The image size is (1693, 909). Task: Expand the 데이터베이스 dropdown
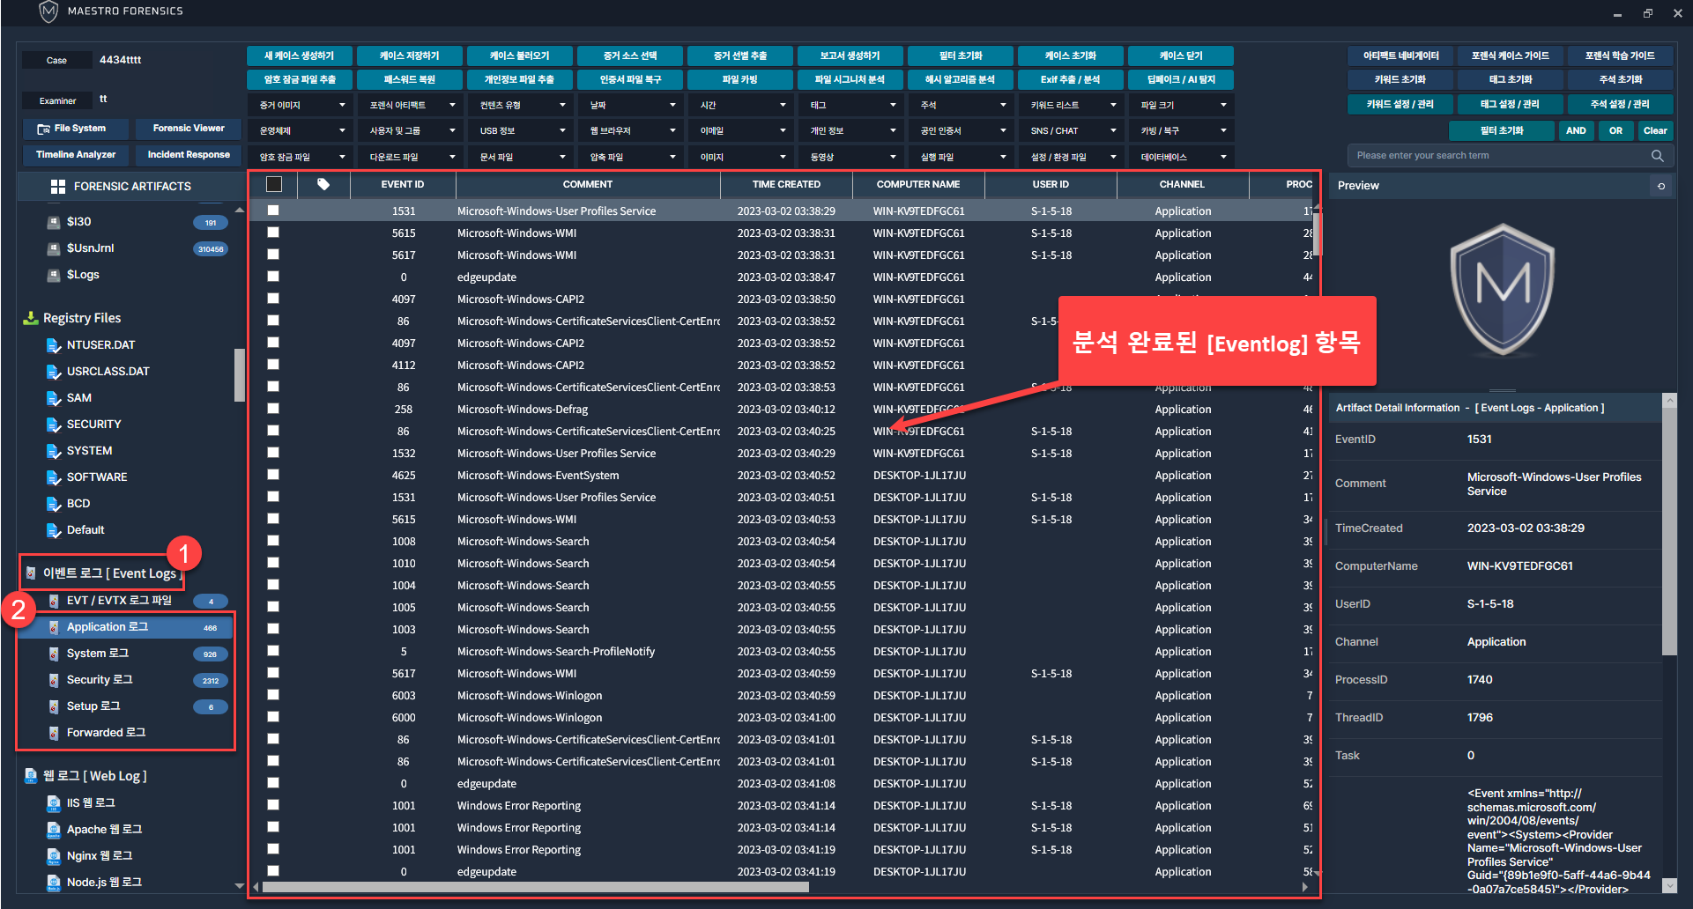[x=1183, y=158]
